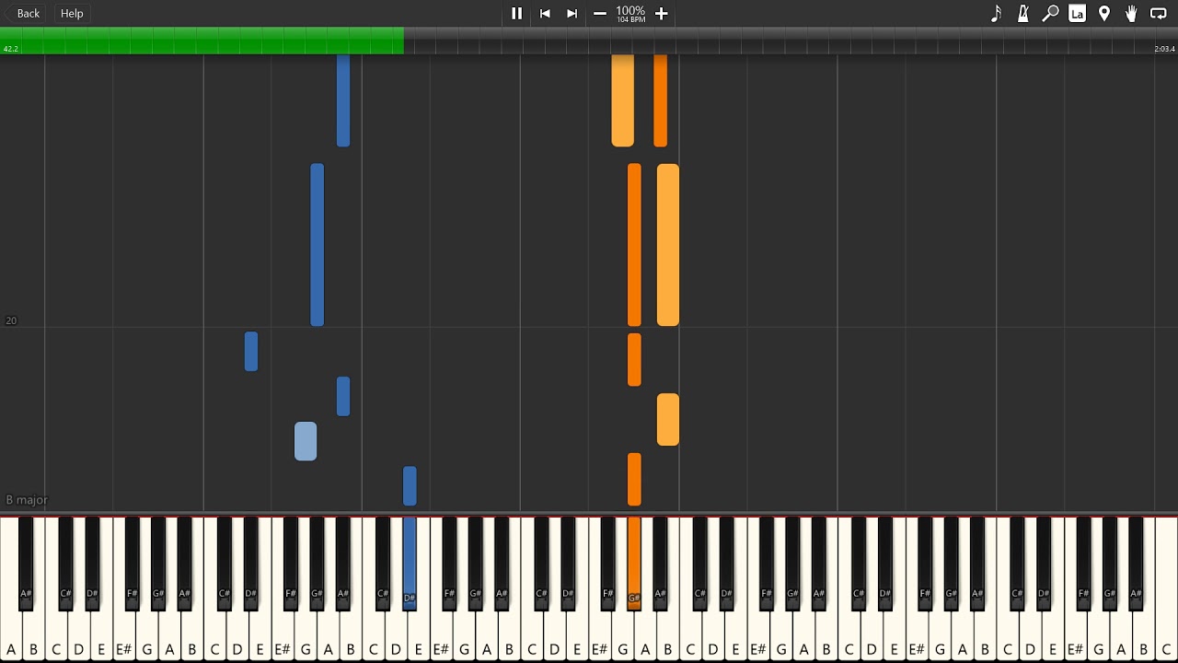1178x663 pixels.
Task: Skip back with the previous button
Action: pyautogui.click(x=545, y=13)
